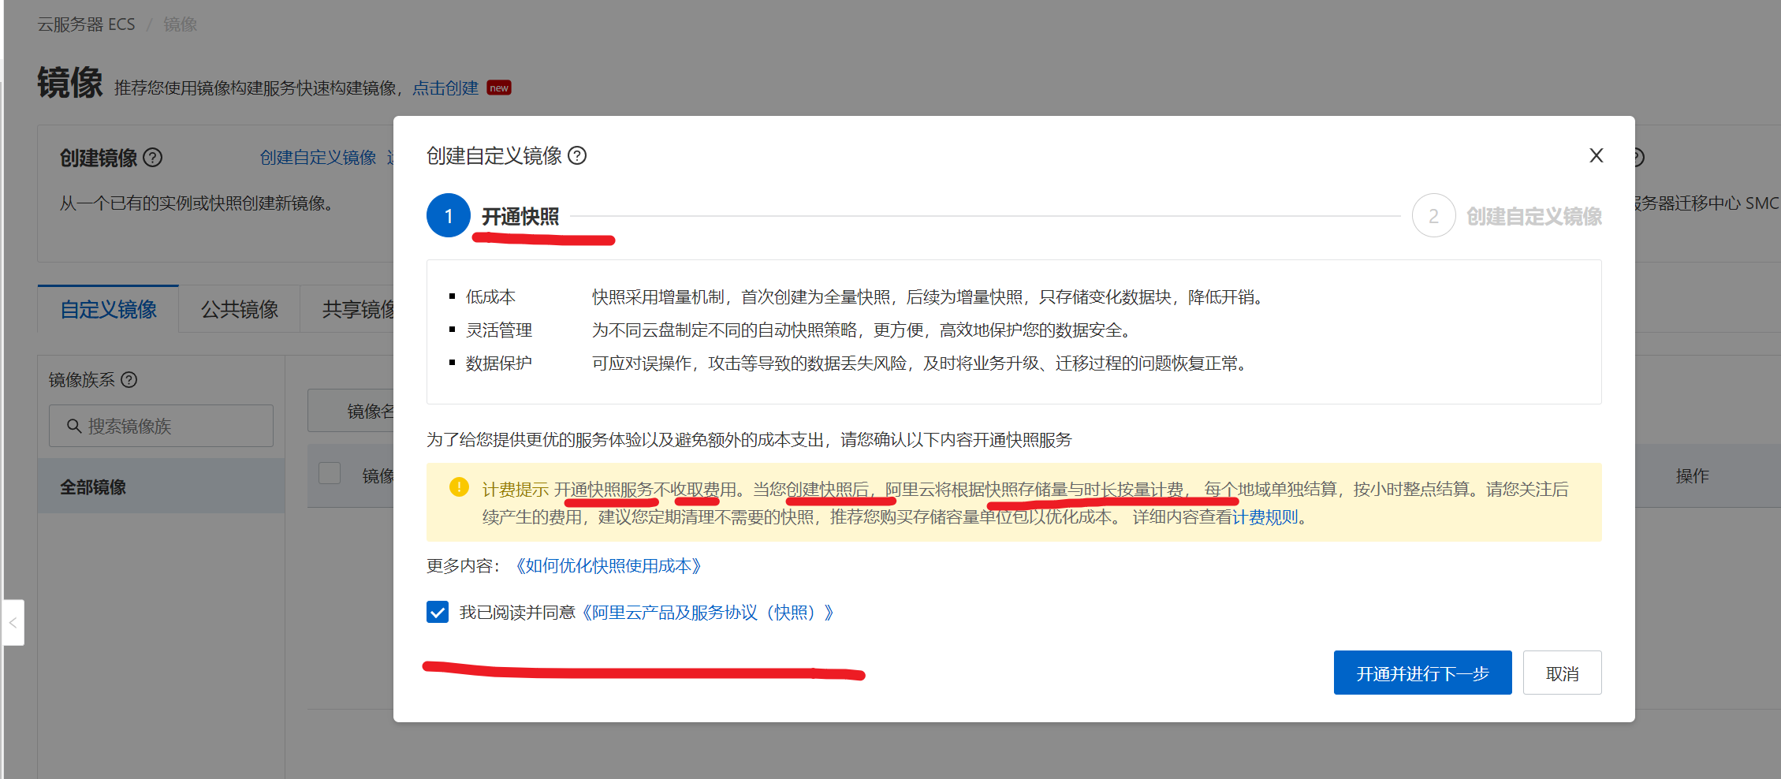Click step 1 circle for 开通快照
1781x779 pixels.
pos(448,216)
